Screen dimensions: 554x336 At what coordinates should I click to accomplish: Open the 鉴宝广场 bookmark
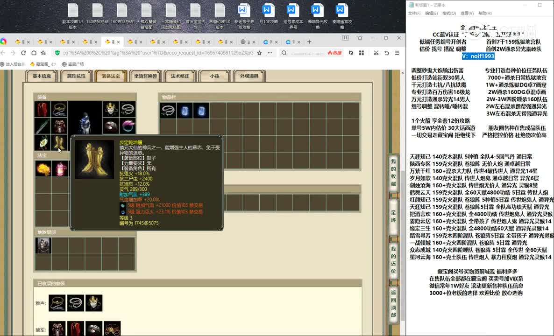pos(73,64)
